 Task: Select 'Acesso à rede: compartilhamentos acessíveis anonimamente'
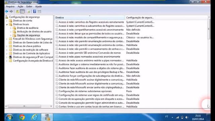click(91, 30)
